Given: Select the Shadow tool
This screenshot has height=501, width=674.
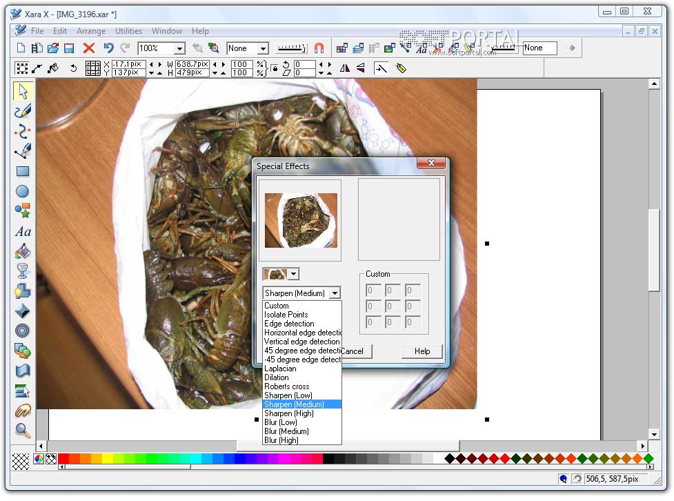Looking at the screenshot, I should tap(22, 291).
